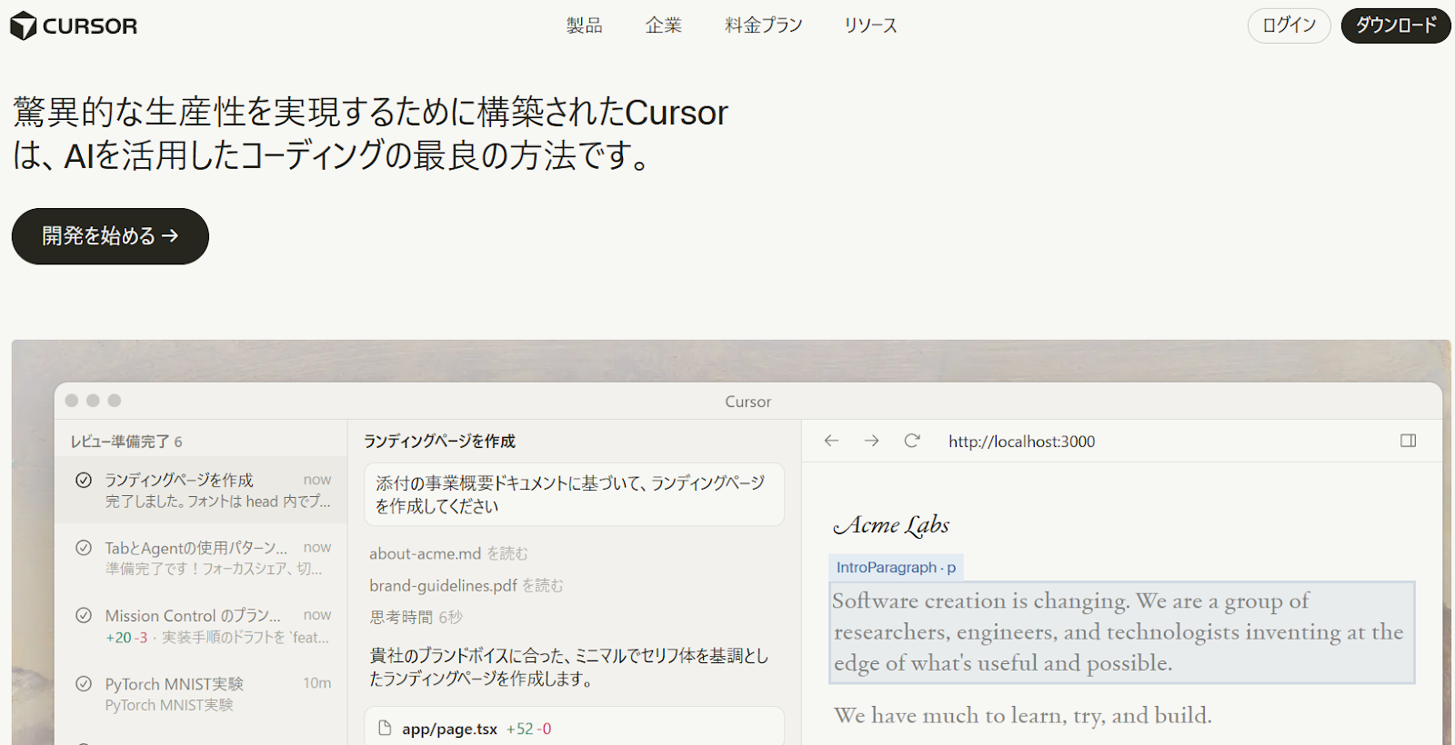This screenshot has width=1455, height=745.
Task: Click 'We have much to learn' paragraph
Action: pos(1023,716)
